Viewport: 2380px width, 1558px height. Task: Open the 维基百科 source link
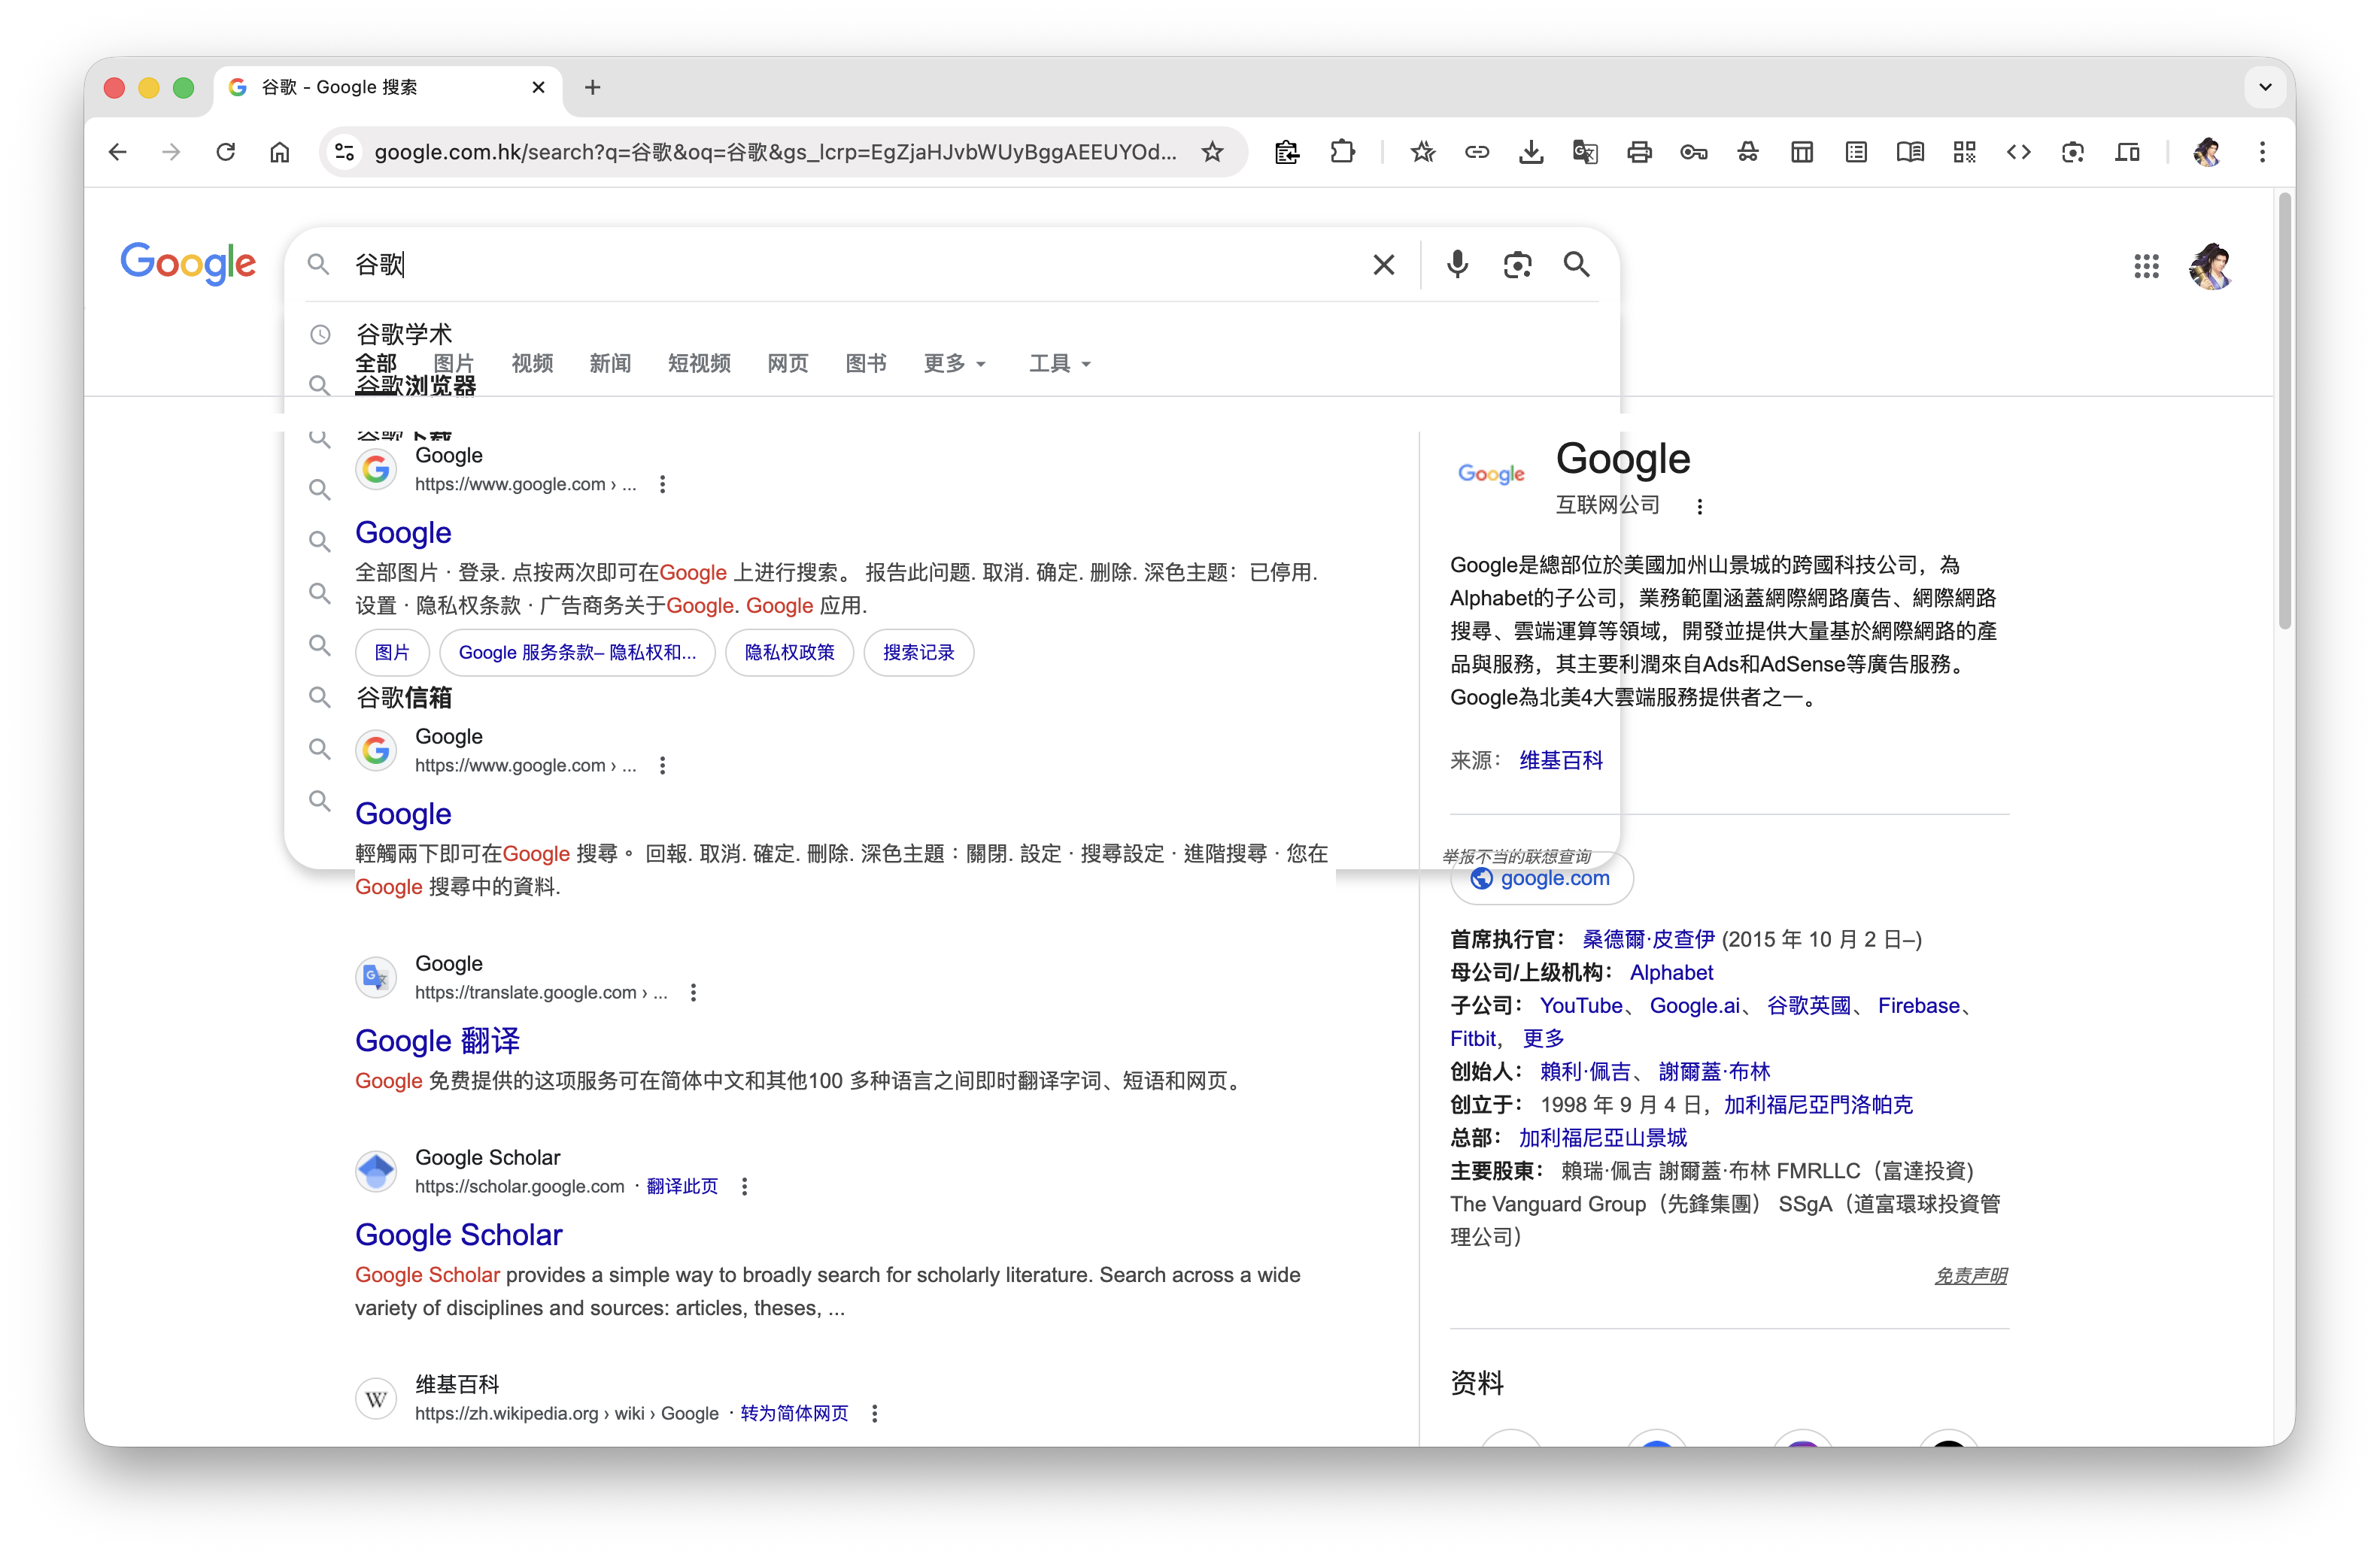pos(1561,760)
